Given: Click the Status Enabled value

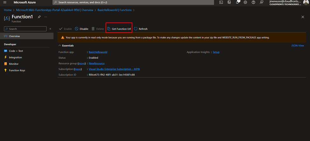Looking at the screenshot, I should [93, 58].
